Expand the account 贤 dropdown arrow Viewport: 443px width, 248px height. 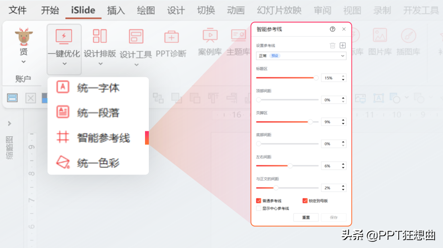(24, 62)
